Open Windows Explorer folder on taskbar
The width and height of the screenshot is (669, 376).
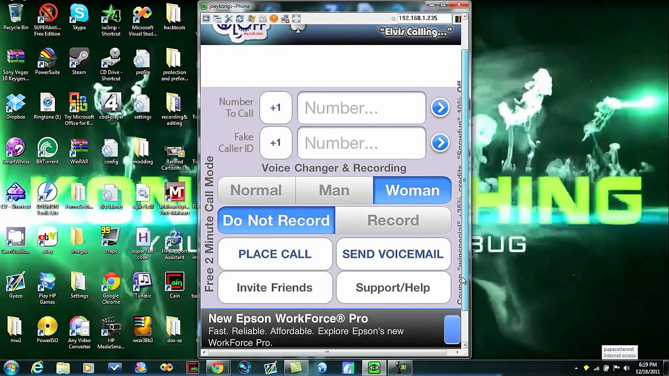[63, 368]
